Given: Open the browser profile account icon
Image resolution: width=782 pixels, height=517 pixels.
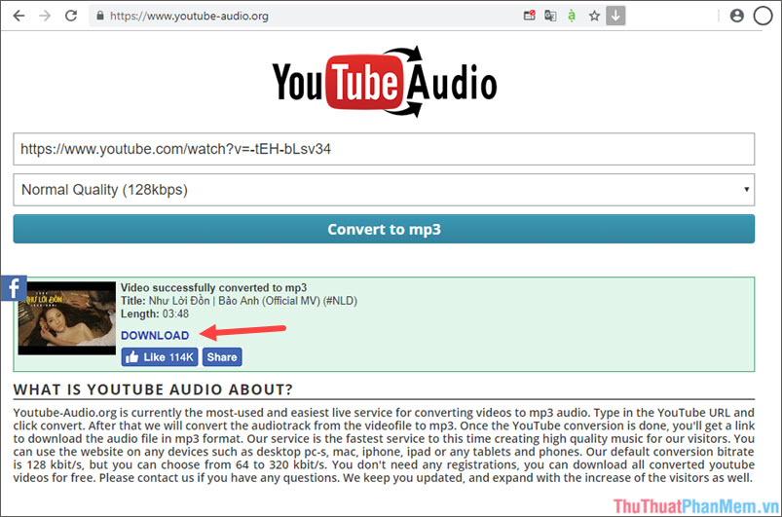Looking at the screenshot, I should click(x=736, y=16).
